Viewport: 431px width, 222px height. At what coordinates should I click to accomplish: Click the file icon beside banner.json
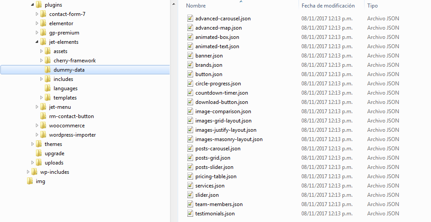190,56
